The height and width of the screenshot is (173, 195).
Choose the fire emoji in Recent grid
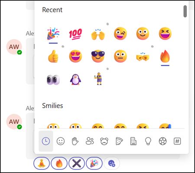coord(165,56)
